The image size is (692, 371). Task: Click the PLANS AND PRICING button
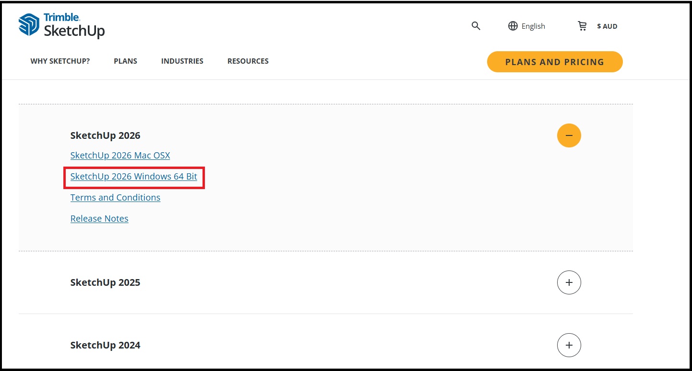555,62
